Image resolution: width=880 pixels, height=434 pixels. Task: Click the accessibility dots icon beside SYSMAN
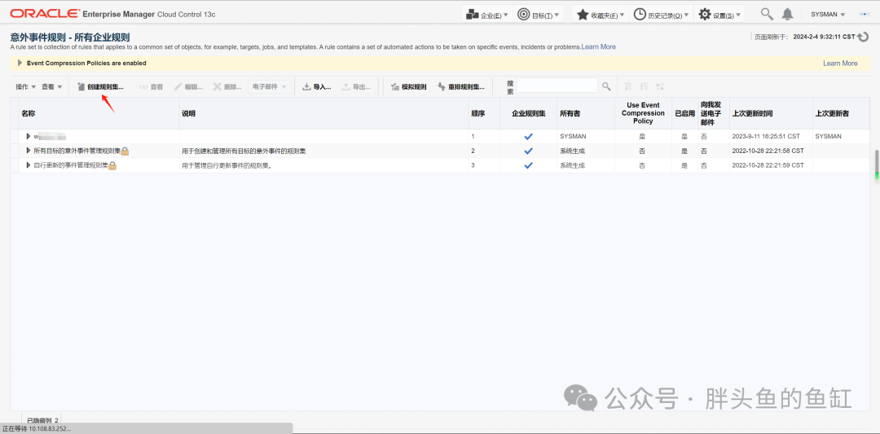[865, 14]
